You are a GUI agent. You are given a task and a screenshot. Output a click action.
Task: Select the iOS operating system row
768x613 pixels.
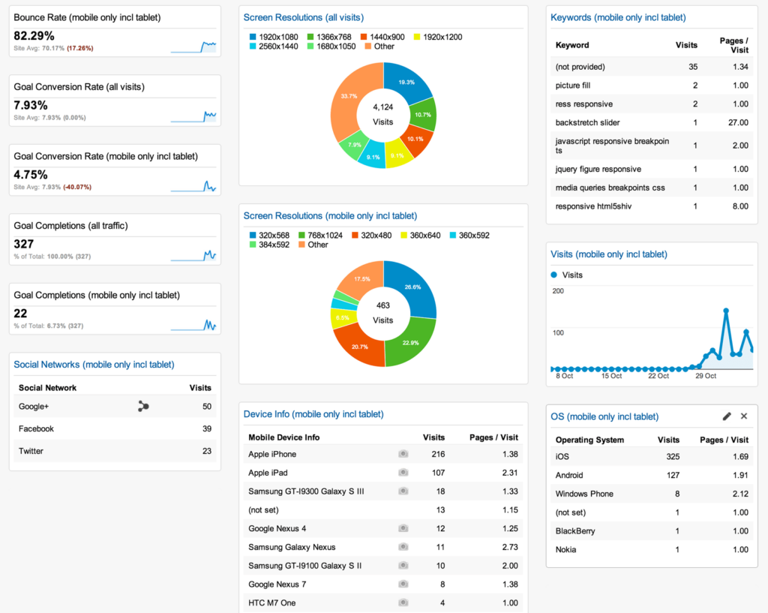tap(652, 456)
